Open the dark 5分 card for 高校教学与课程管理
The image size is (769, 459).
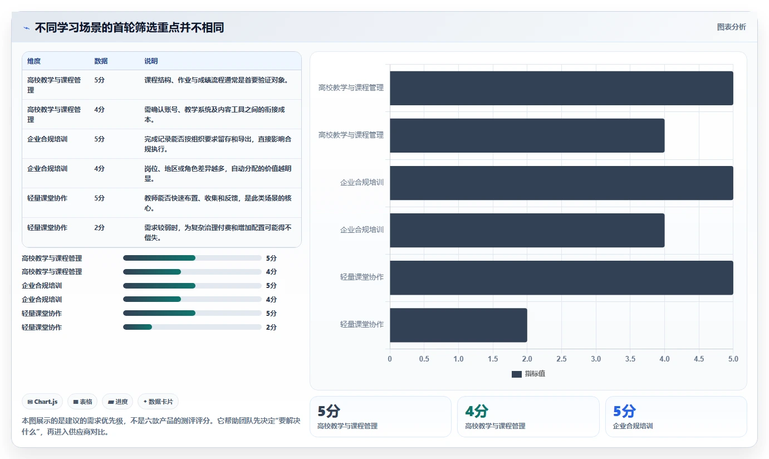tap(380, 417)
